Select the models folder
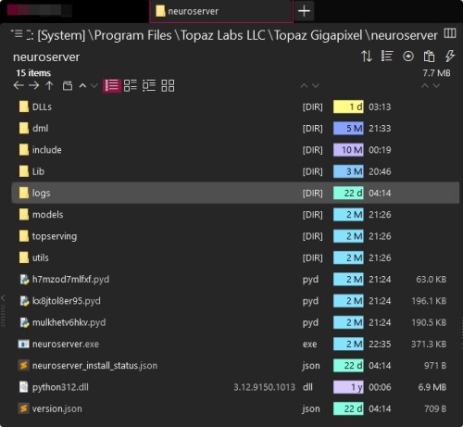The width and height of the screenshot is (463, 427). [235, 215]
